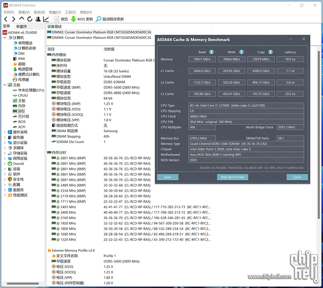Click the Copy column info icon

pos(270,52)
